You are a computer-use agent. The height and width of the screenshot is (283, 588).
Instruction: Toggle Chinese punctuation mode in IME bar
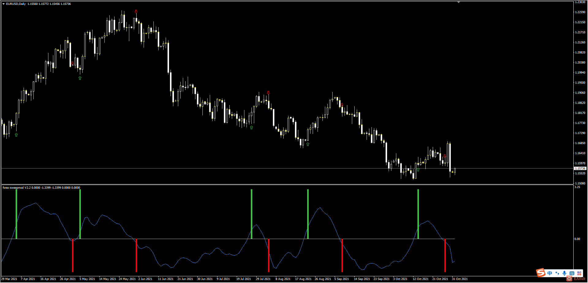pos(557,273)
